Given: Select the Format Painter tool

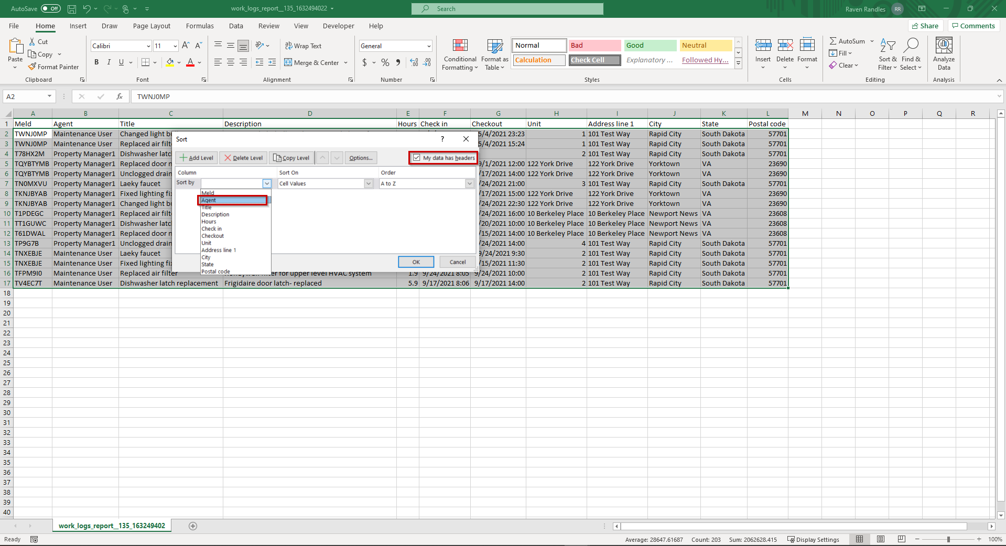Looking at the screenshot, I should pos(53,67).
